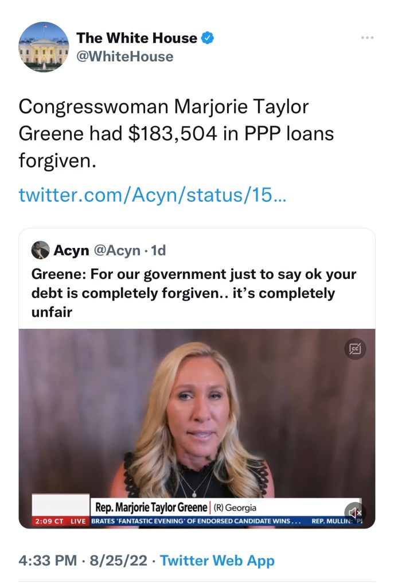Click the LIVE news ticker in video
Screen dimensions: 394x587
click(197, 521)
